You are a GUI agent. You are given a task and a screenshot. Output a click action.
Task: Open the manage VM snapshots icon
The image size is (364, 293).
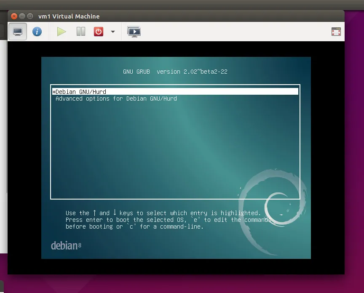point(134,32)
